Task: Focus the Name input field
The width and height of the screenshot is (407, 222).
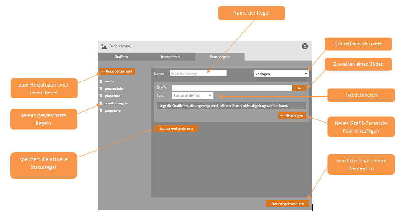Action: (x=198, y=73)
